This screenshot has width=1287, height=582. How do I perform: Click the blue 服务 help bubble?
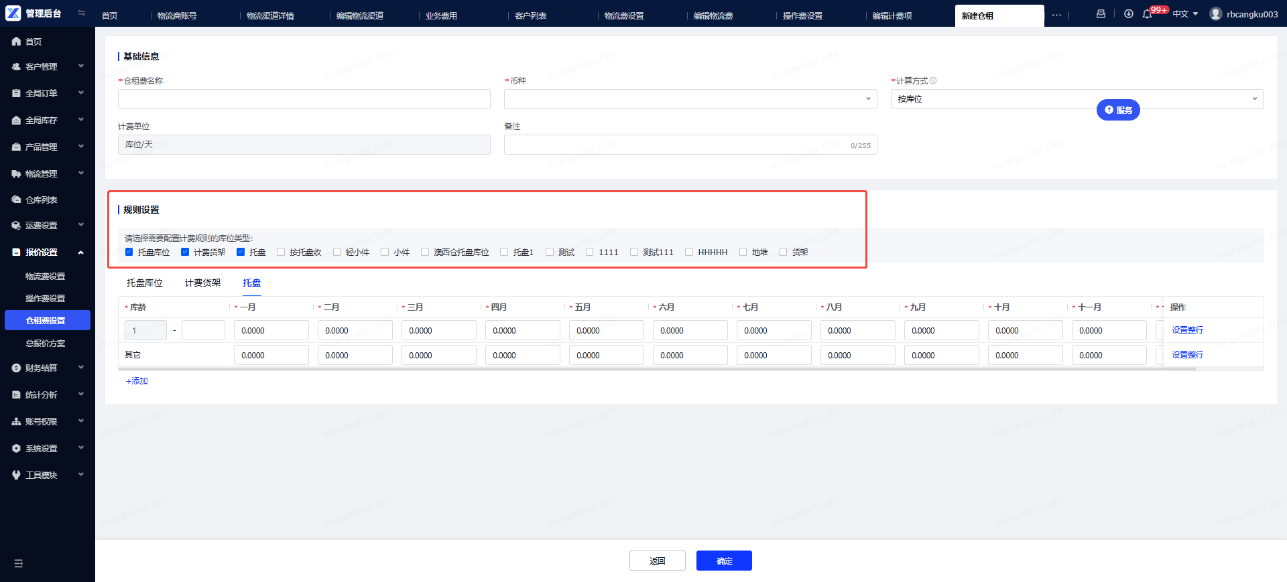[x=1118, y=110]
